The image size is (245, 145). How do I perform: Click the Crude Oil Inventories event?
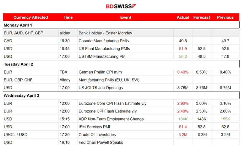[97, 135]
